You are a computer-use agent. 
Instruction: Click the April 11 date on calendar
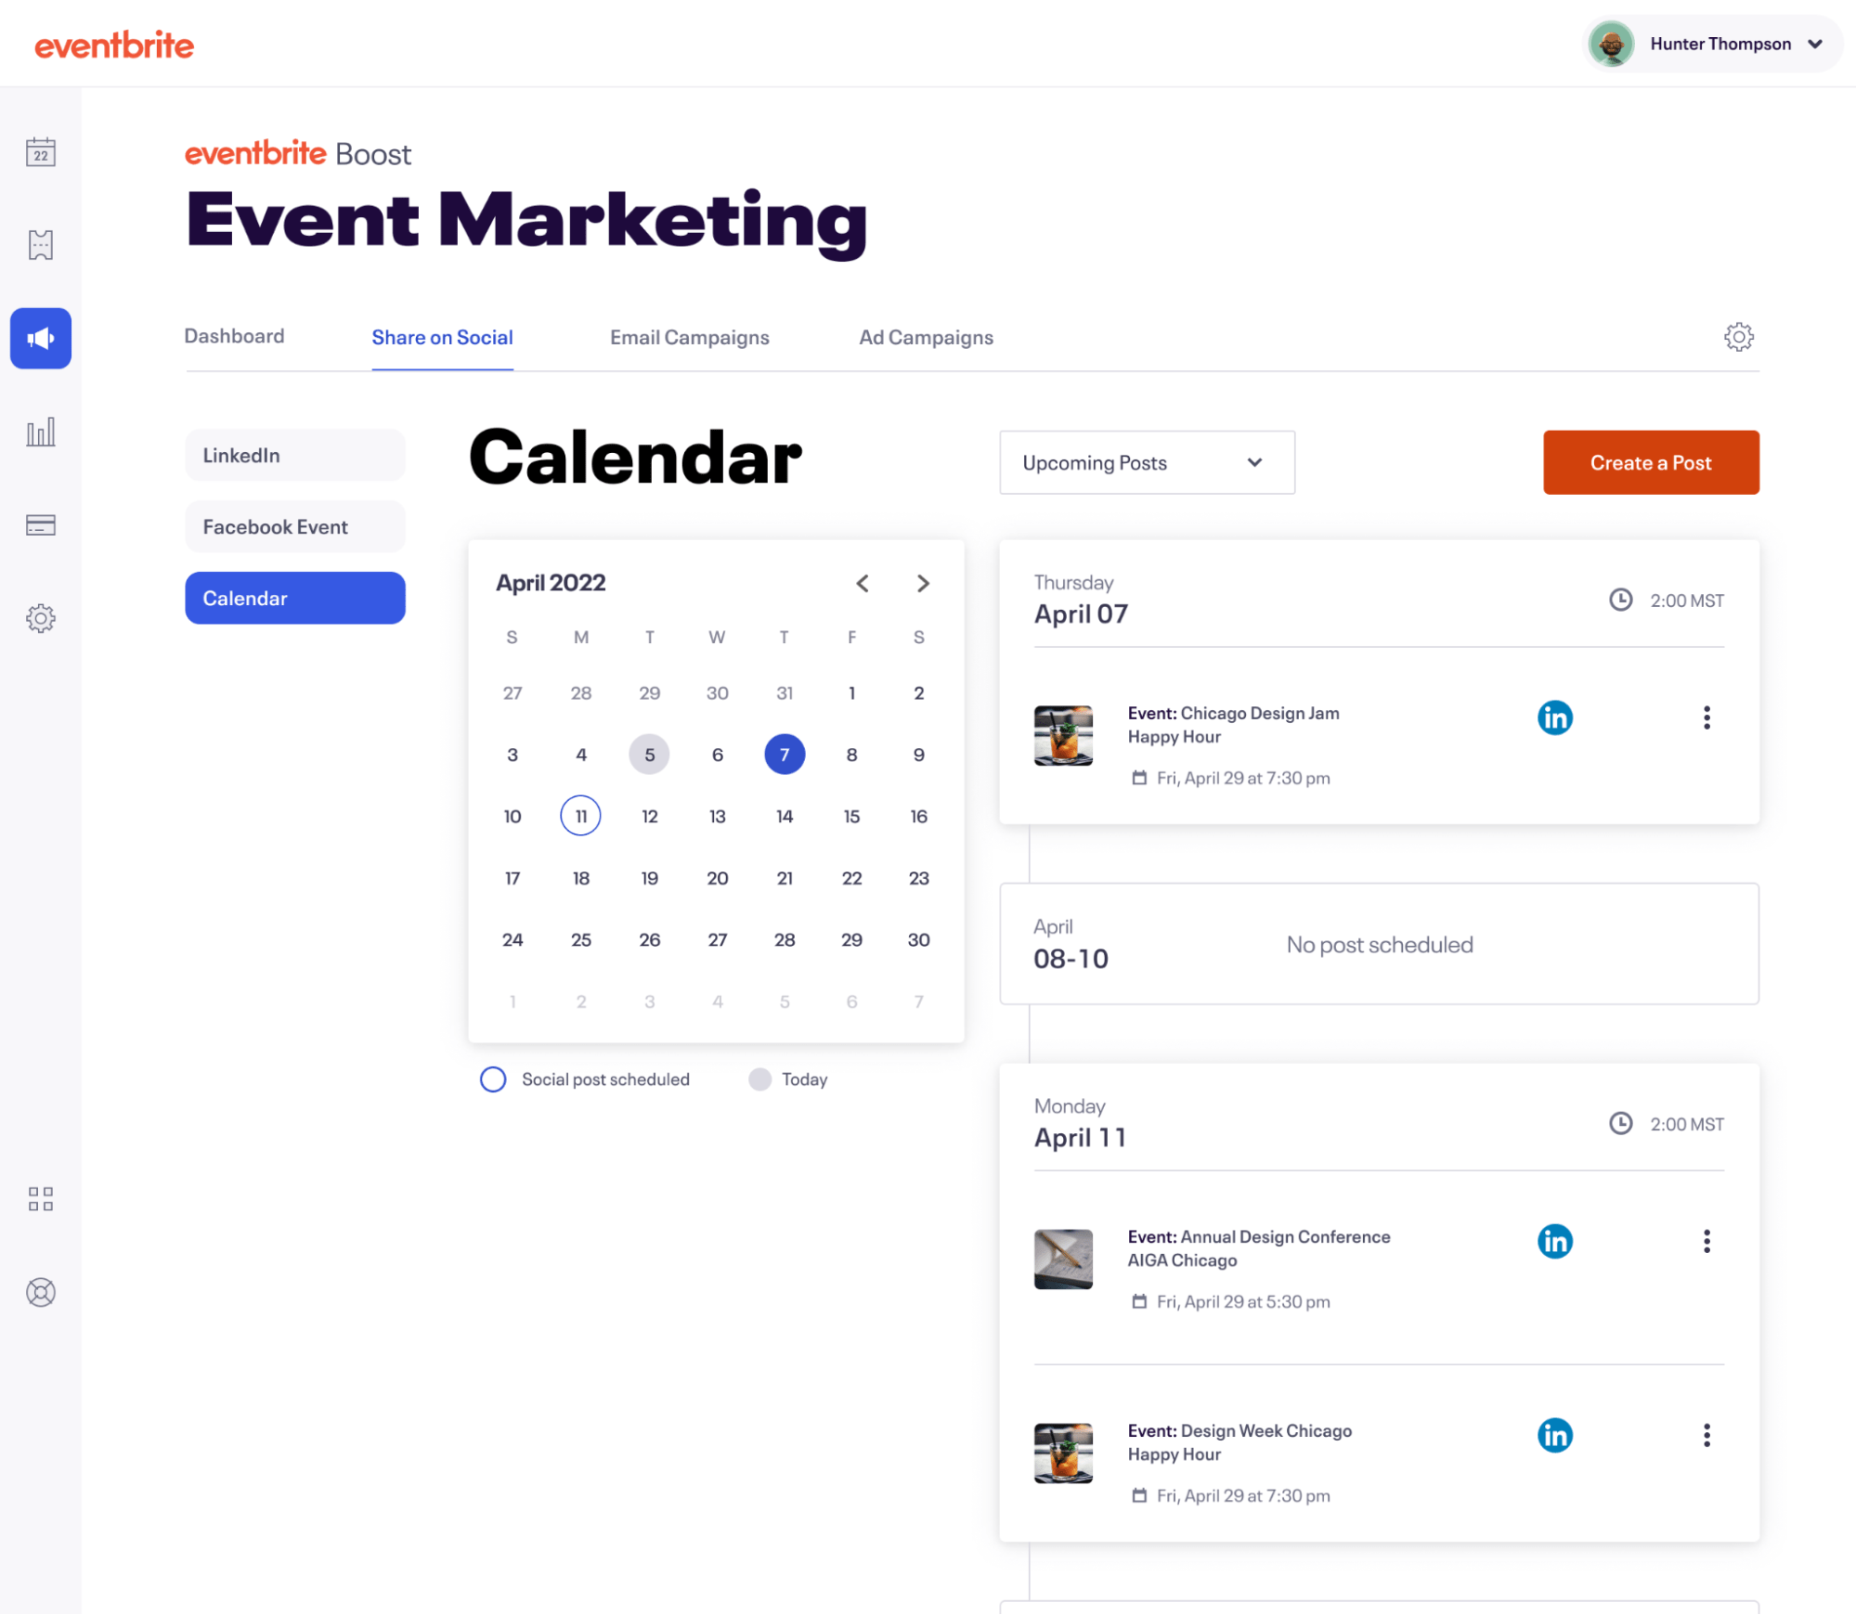pyautogui.click(x=581, y=815)
